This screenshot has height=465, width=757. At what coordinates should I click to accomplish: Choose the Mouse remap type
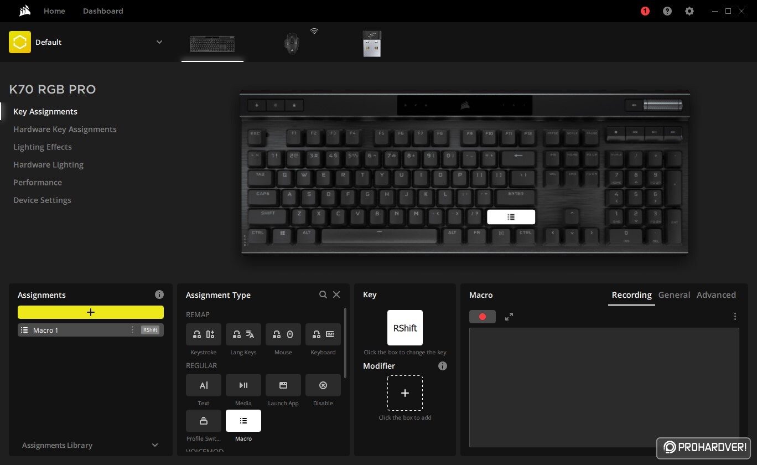[283, 334]
